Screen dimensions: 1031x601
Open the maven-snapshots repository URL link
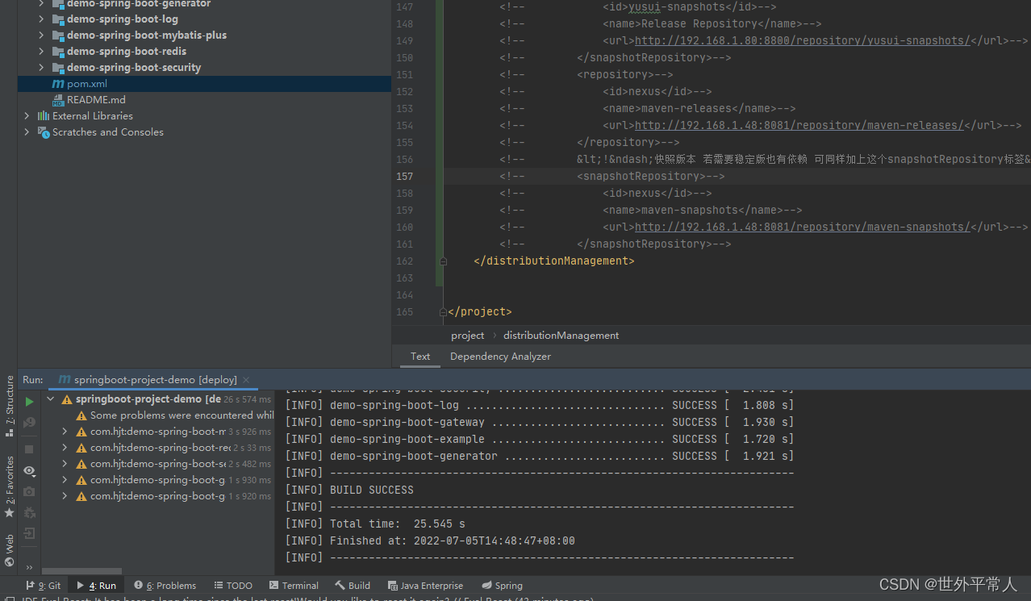click(x=803, y=227)
